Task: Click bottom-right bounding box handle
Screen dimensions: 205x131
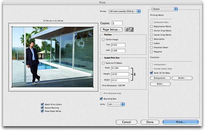Action: click(x=93, y=87)
